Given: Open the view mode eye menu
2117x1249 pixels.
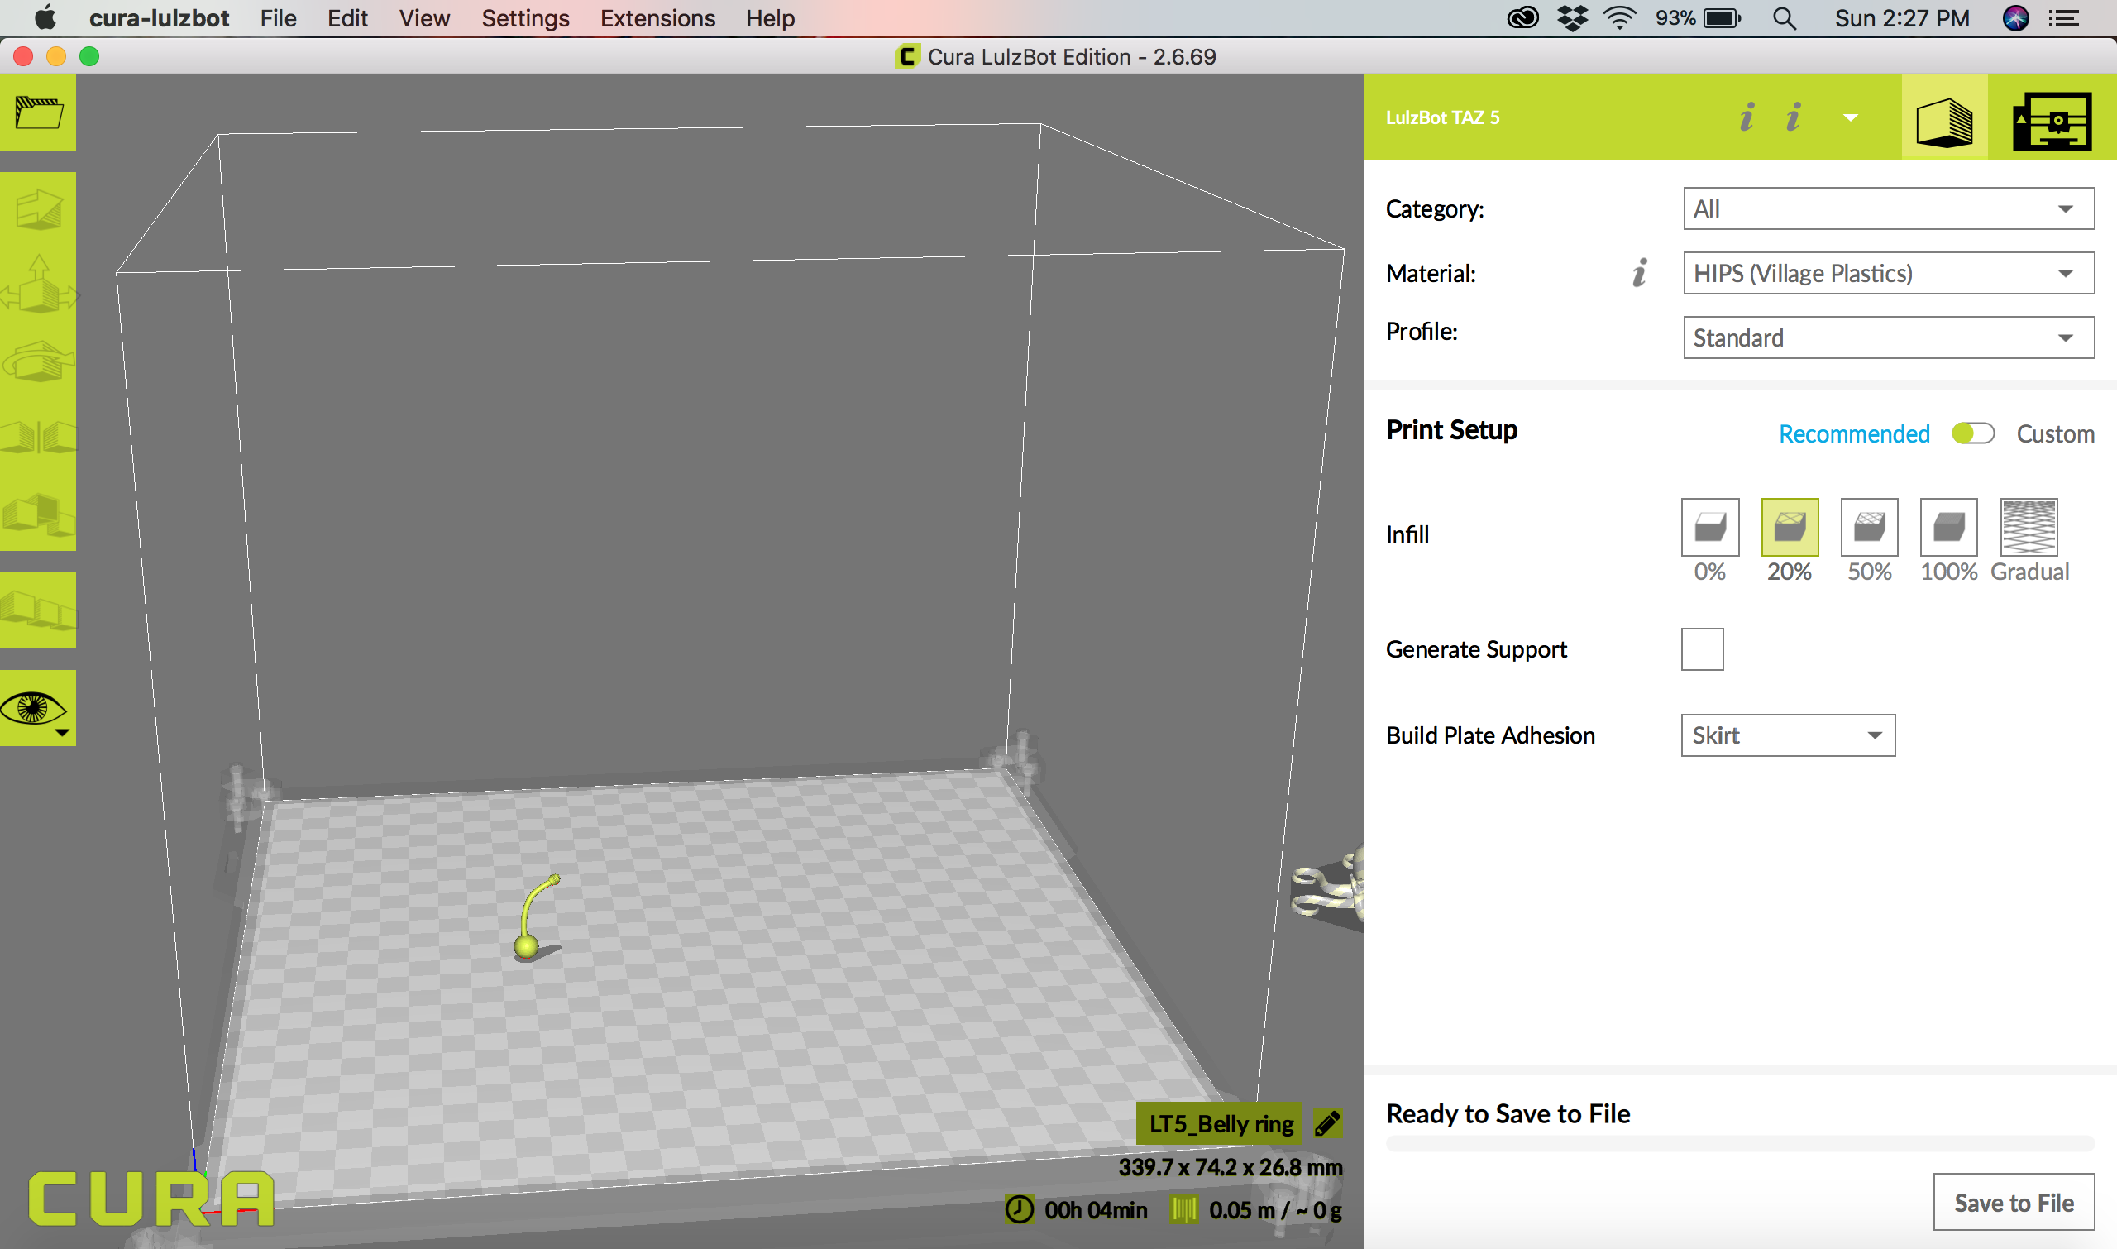Looking at the screenshot, I should [x=38, y=708].
